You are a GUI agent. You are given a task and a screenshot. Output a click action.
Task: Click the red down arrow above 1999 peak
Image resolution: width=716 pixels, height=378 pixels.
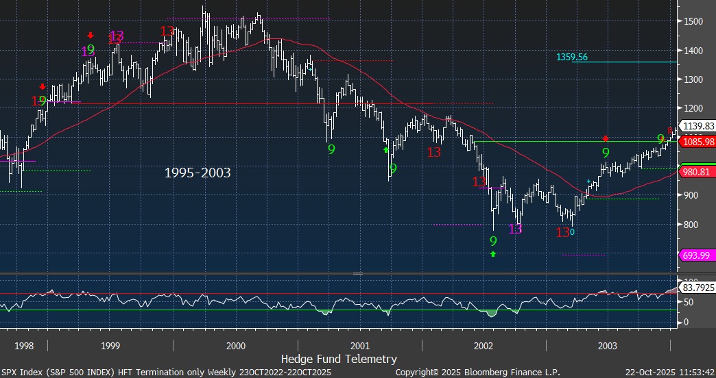click(91, 36)
